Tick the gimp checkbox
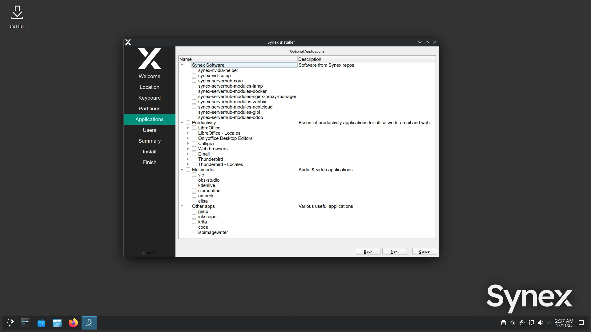Image resolution: width=591 pixels, height=332 pixels. point(194,211)
